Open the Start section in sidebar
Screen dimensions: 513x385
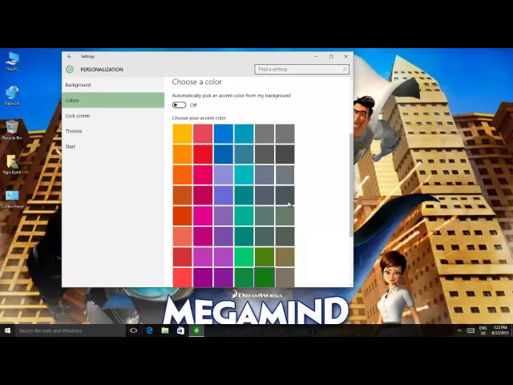(x=113, y=146)
